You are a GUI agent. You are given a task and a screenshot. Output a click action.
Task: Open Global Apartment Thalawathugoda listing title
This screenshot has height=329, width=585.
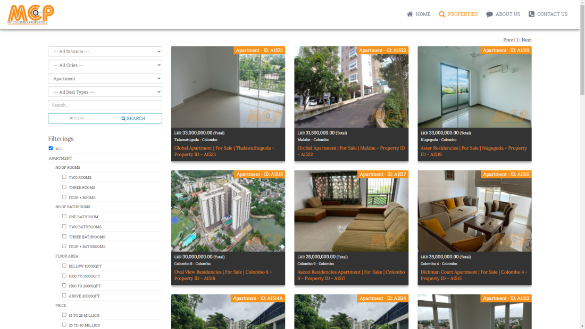click(x=224, y=151)
